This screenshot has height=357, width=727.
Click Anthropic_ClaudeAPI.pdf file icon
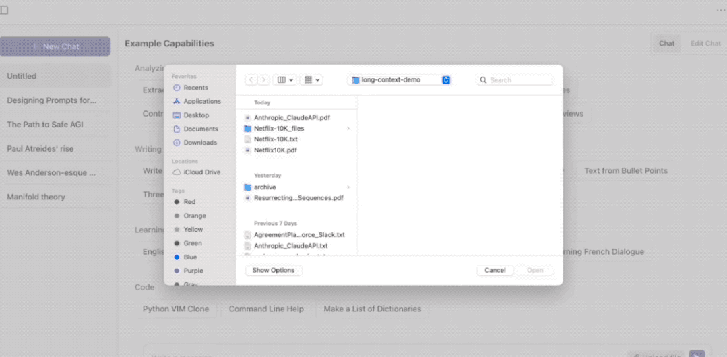coord(247,118)
